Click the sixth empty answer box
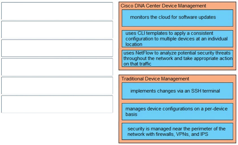The height and width of the screenshot is (145, 238). [57, 104]
